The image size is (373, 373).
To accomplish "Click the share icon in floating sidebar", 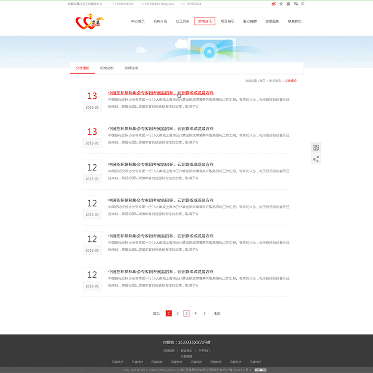I will (316, 159).
